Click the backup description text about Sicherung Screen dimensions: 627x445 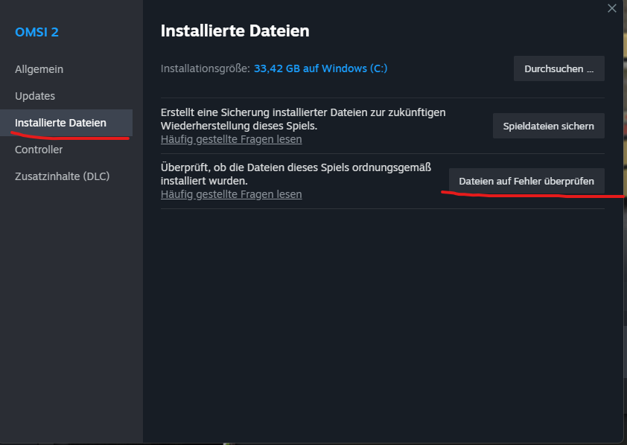303,119
